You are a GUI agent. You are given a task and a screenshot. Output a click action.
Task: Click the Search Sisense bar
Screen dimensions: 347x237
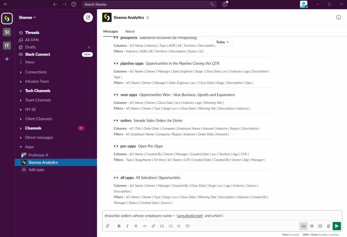pos(149,4)
